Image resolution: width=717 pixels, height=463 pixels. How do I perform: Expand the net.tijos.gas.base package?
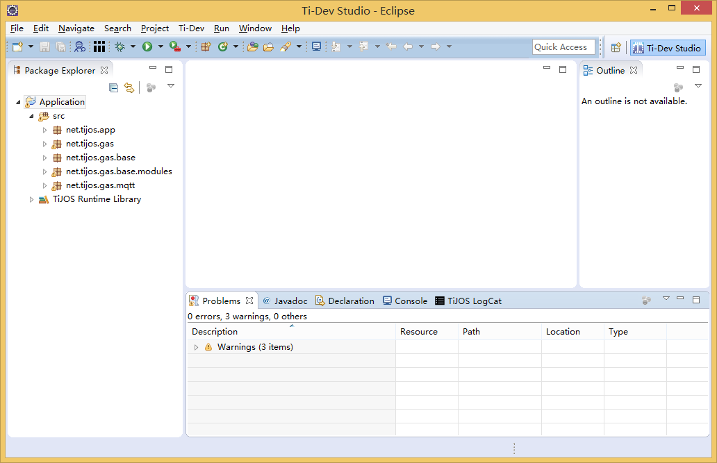44,158
